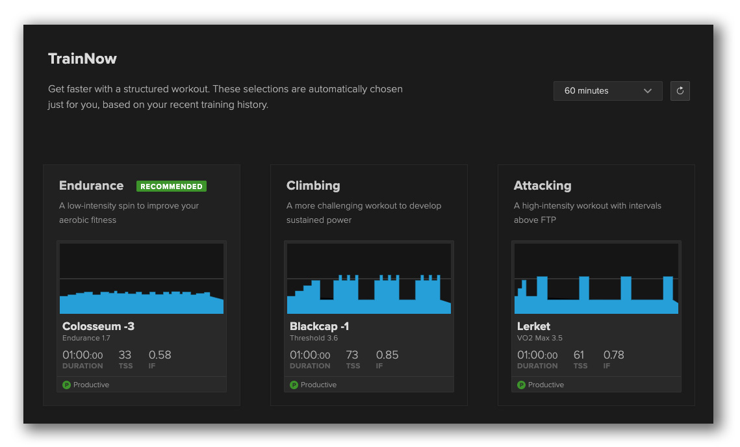Viewport: 740px width, 447px height.
Task: Select the Colosseum -3 workout graph
Action: click(142, 279)
